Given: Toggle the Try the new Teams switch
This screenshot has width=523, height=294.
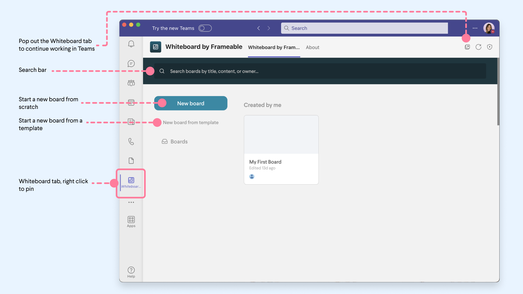Looking at the screenshot, I should [x=205, y=28].
